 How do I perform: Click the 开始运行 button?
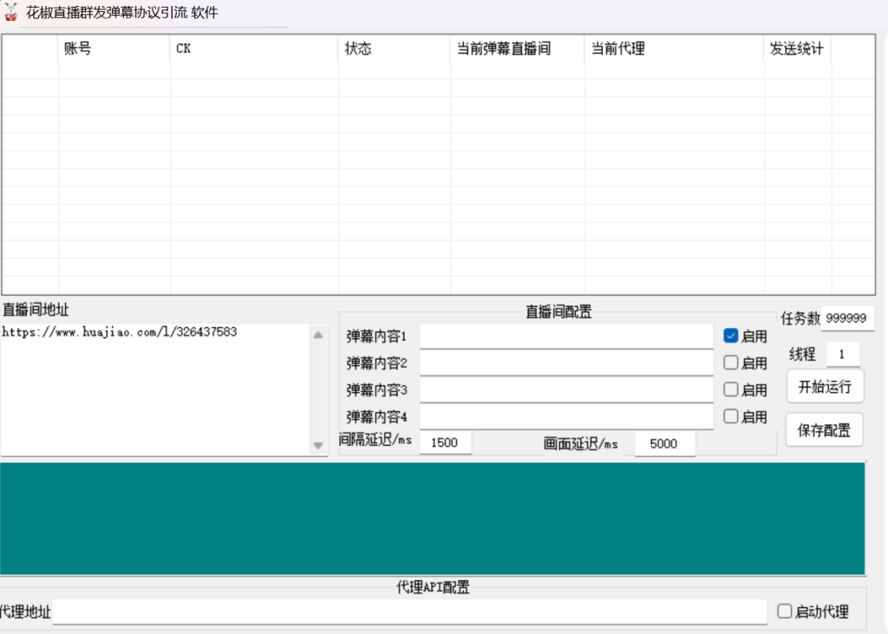point(826,387)
